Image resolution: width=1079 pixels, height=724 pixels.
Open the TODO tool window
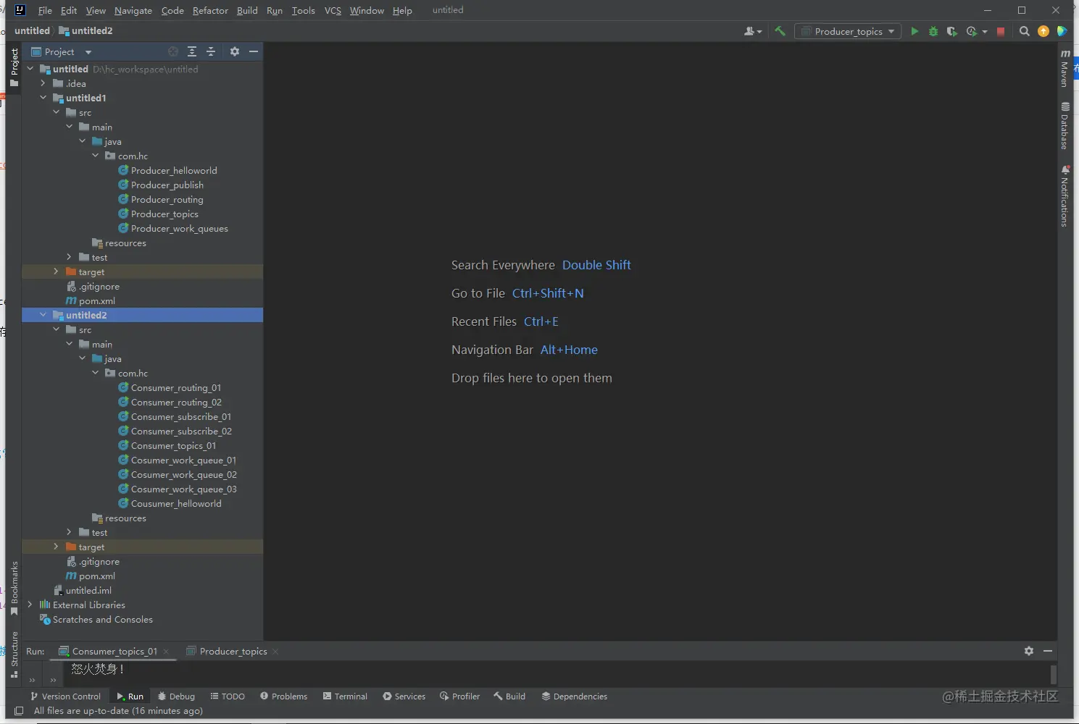click(x=228, y=696)
